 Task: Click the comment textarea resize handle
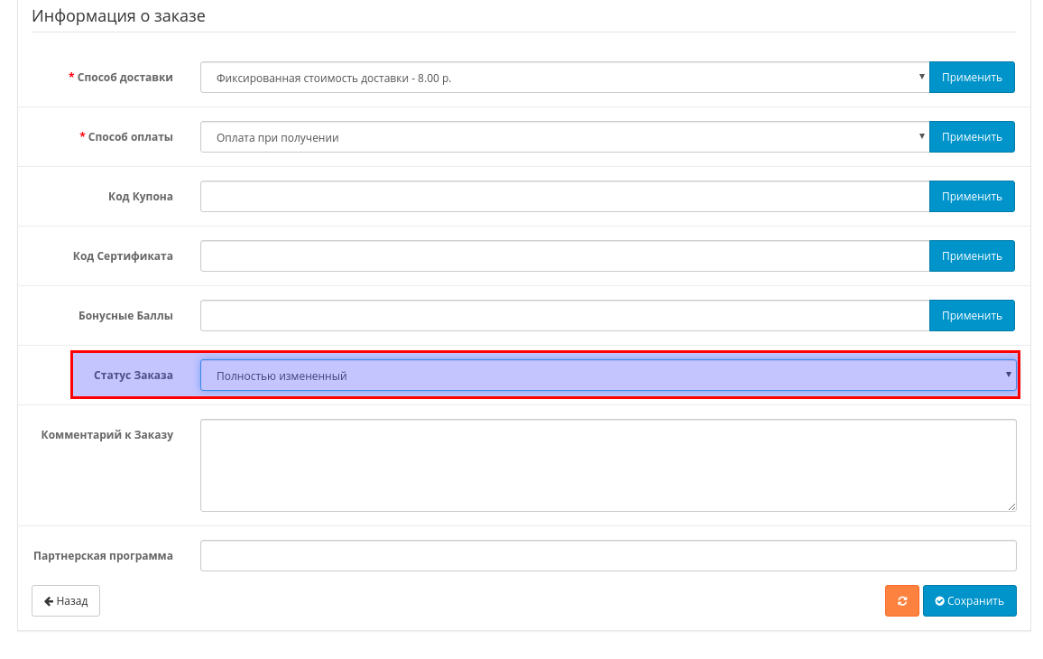[1011, 506]
